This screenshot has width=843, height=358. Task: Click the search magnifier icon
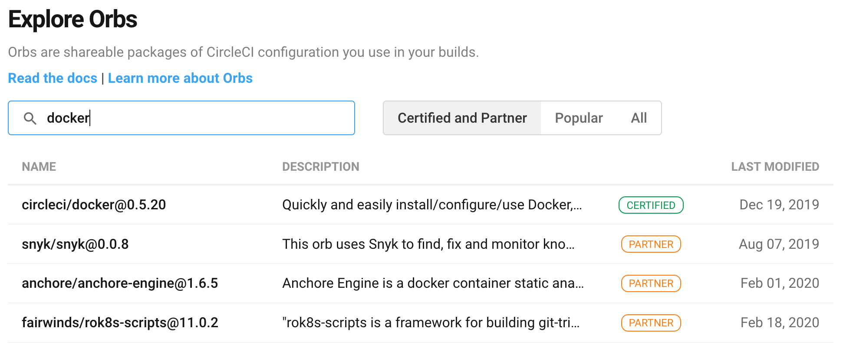click(x=30, y=118)
